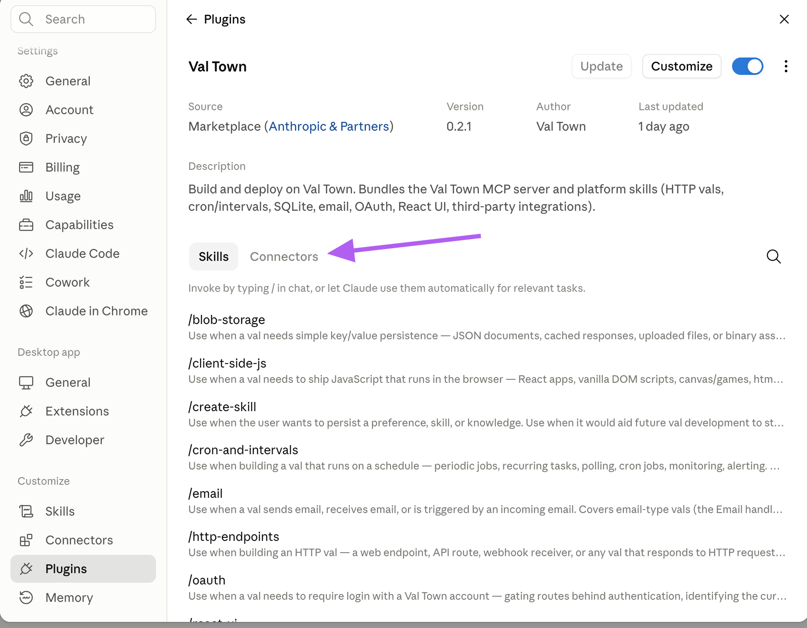
Task: Click the Val Town plugin title
Action: 217,66
